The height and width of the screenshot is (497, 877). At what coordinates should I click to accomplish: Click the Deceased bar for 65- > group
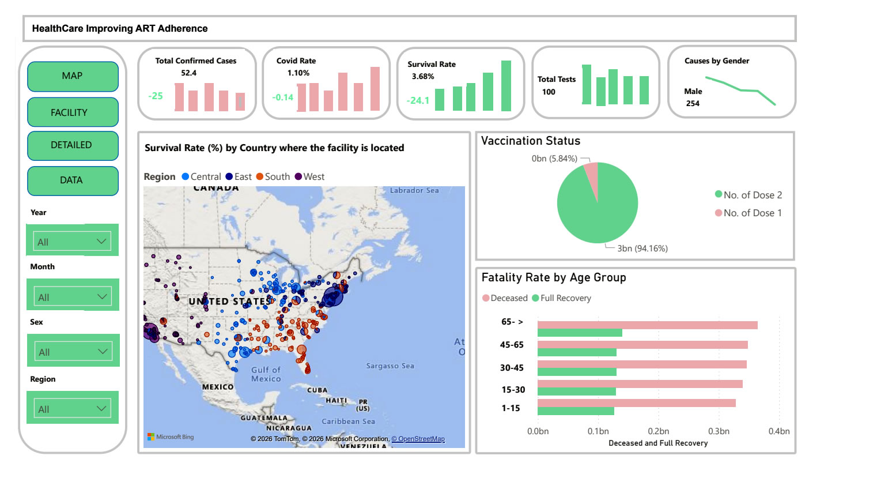647,325
